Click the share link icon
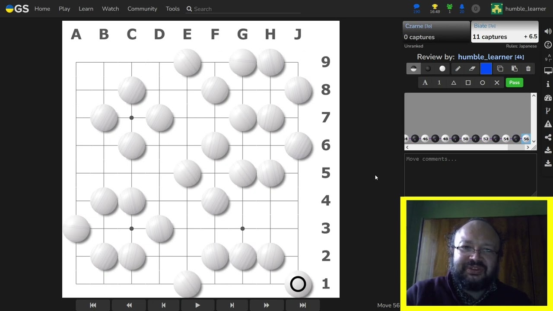Image resolution: width=553 pixels, height=311 pixels. click(548, 137)
